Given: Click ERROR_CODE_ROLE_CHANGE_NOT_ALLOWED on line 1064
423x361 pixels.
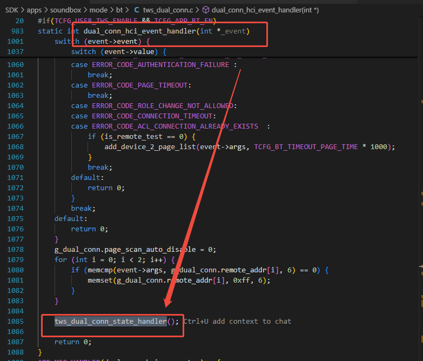Looking at the screenshot, I should click(x=163, y=106).
